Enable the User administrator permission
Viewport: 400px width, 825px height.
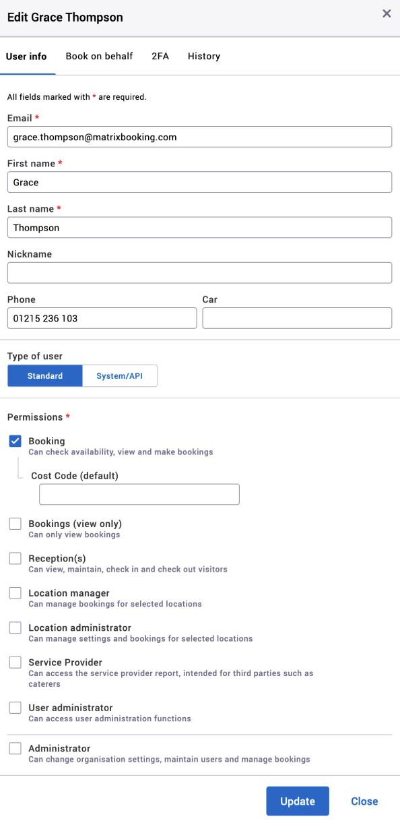(15, 708)
